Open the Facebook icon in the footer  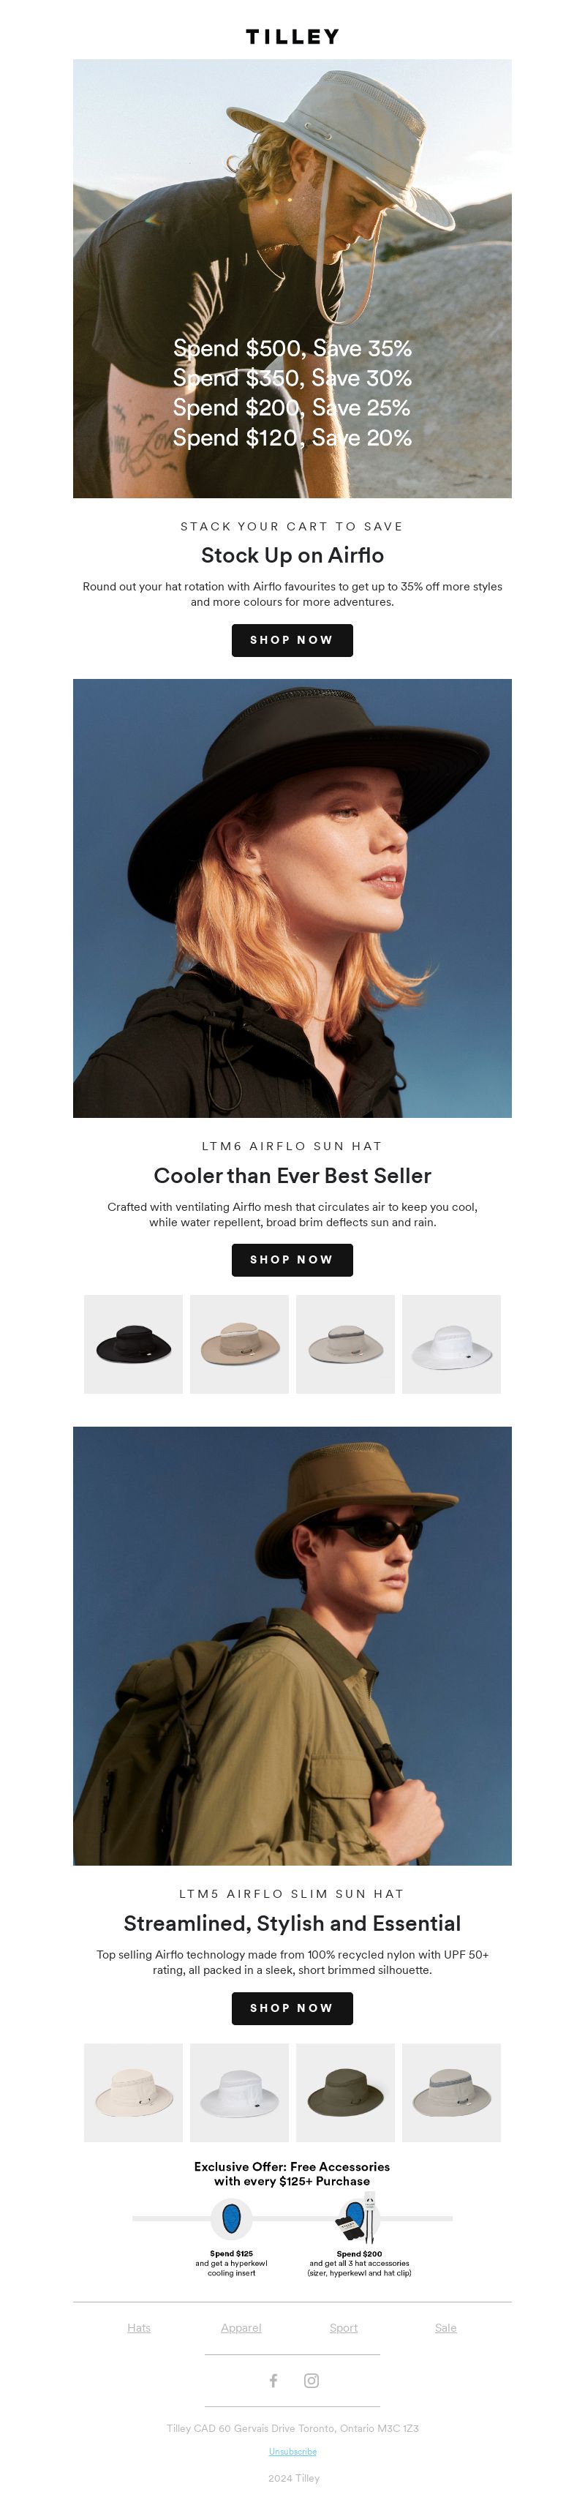click(273, 2380)
